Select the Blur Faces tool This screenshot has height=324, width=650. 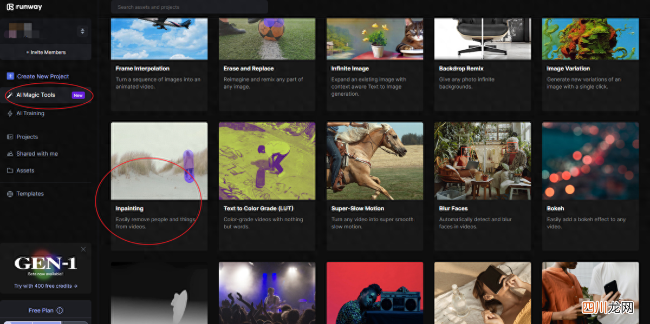point(483,186)
